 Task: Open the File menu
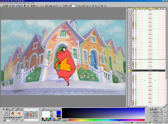tap(2, 3)
